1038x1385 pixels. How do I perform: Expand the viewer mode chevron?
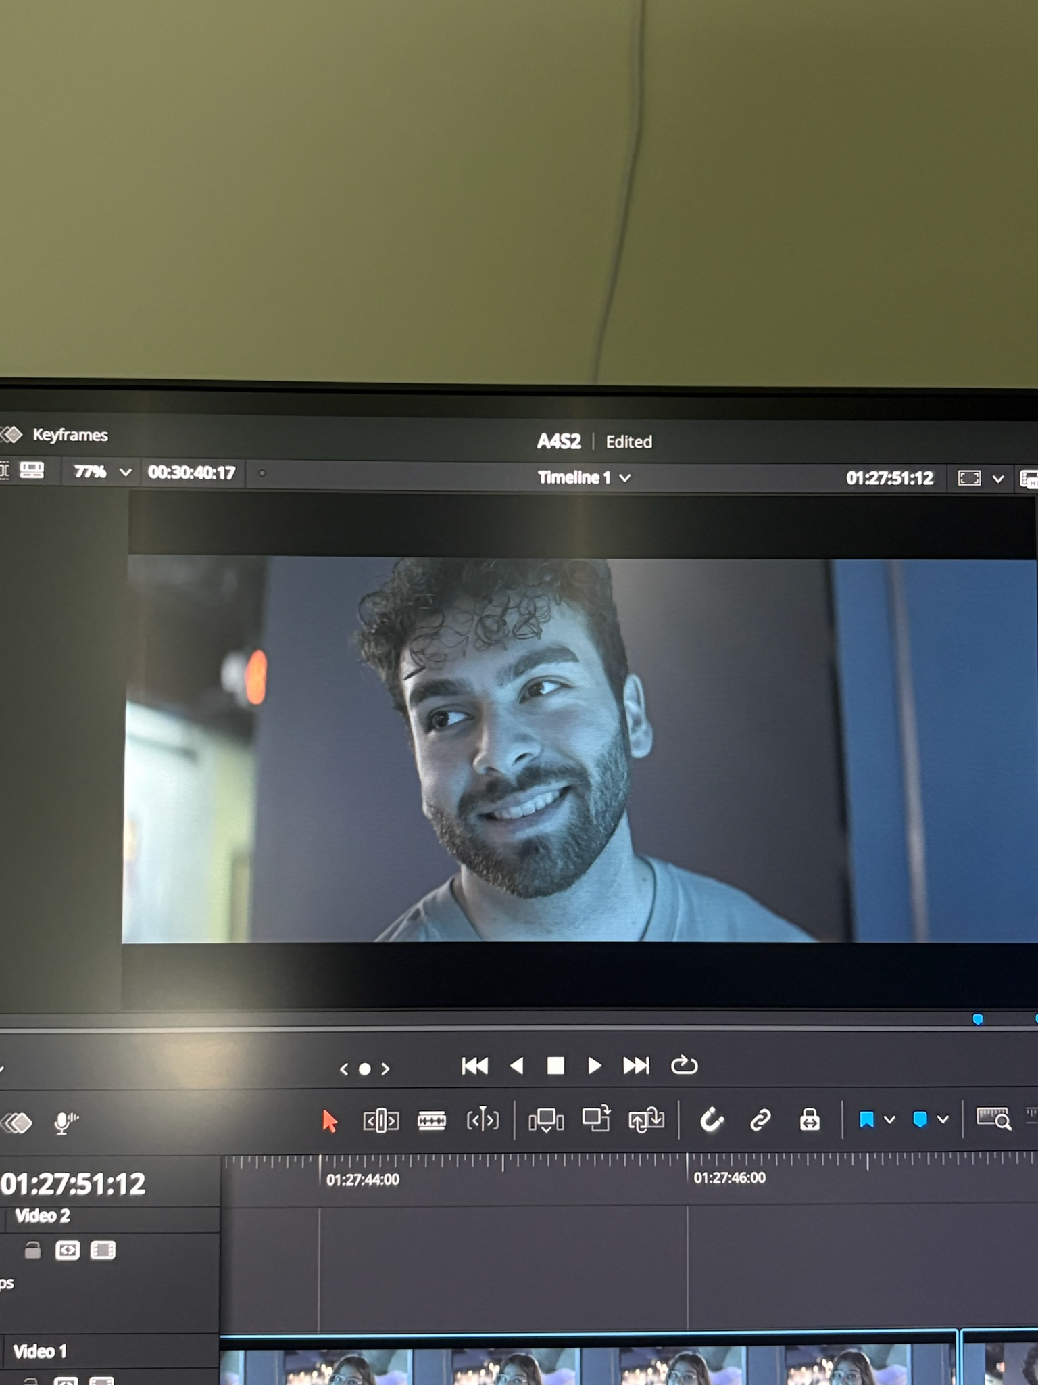click(997, 479)
